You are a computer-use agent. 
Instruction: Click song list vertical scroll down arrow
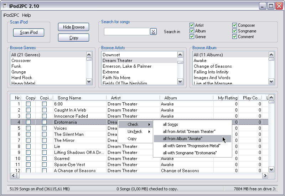(x=271, y=170)
